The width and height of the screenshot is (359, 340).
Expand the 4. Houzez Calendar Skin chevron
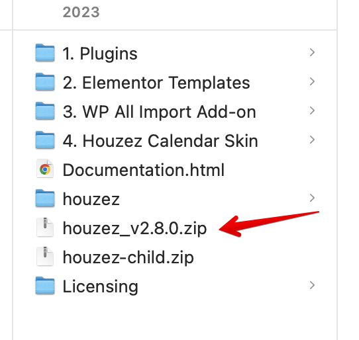(x=312, y=140)
